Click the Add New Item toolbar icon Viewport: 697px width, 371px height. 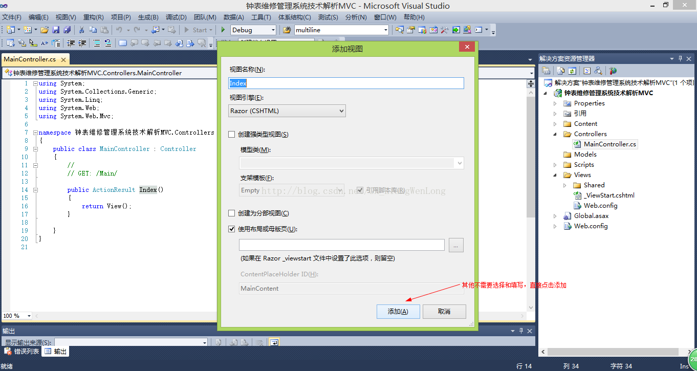click(x=27, y=30)
